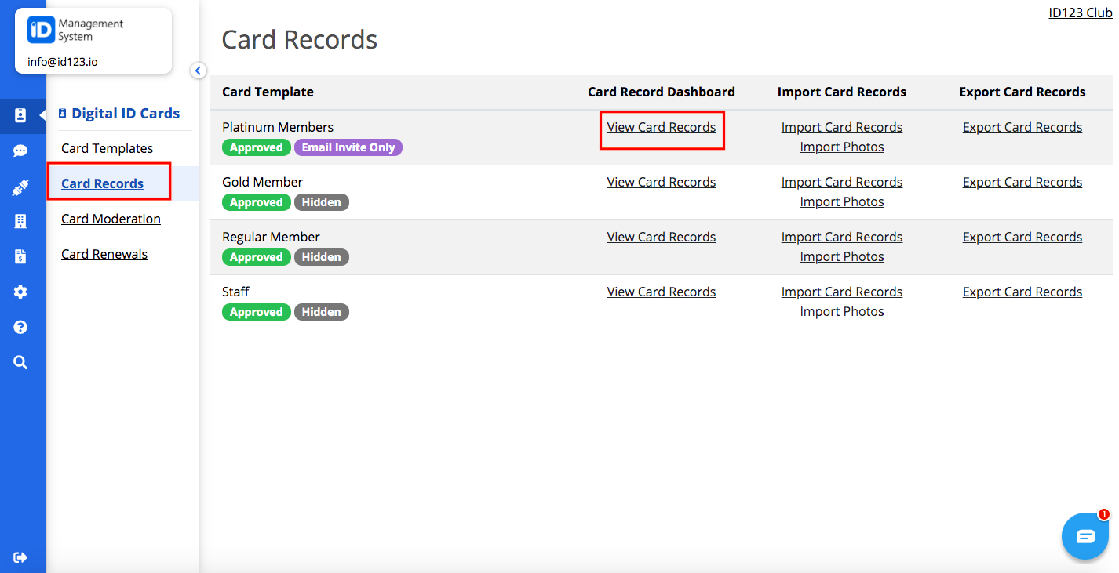This screenshot has width=1119, height=573.
Task: Click the Approved badge on Staff
Action: pos(256,311)
